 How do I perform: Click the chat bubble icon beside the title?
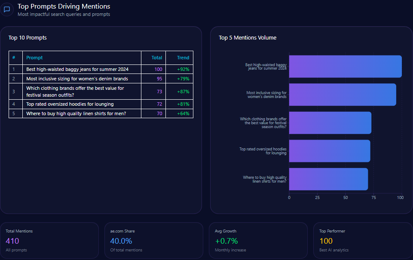click(x=7, y=9)
